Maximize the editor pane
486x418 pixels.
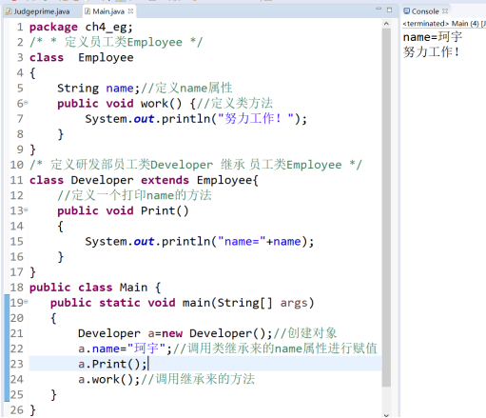click(389, 10)
